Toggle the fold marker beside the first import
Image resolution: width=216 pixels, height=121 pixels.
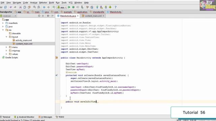pos(60,23)
